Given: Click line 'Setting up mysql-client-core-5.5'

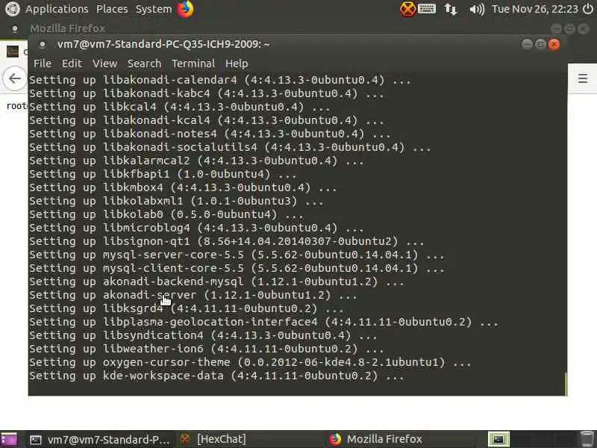Looking at the screenshot, I should click(x=237, y=268).
